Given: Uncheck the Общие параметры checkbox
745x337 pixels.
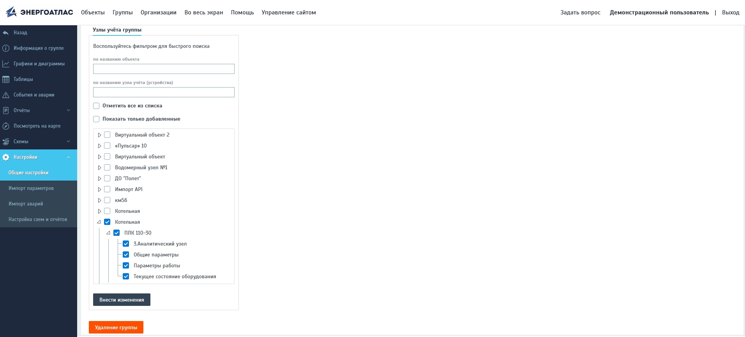Looking at the screenshot, I should click(x=126, y=255).
